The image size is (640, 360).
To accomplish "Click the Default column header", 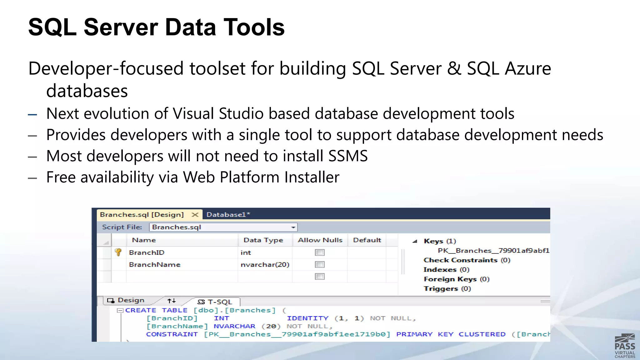I will point(367,240).
